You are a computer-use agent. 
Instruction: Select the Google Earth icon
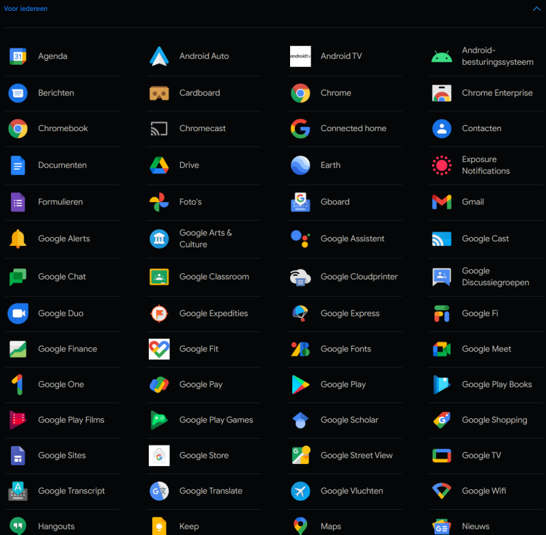(300, 165)
